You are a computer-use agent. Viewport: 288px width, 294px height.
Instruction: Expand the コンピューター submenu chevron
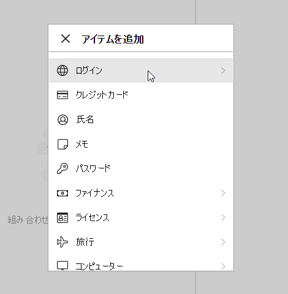pos(223,266)
